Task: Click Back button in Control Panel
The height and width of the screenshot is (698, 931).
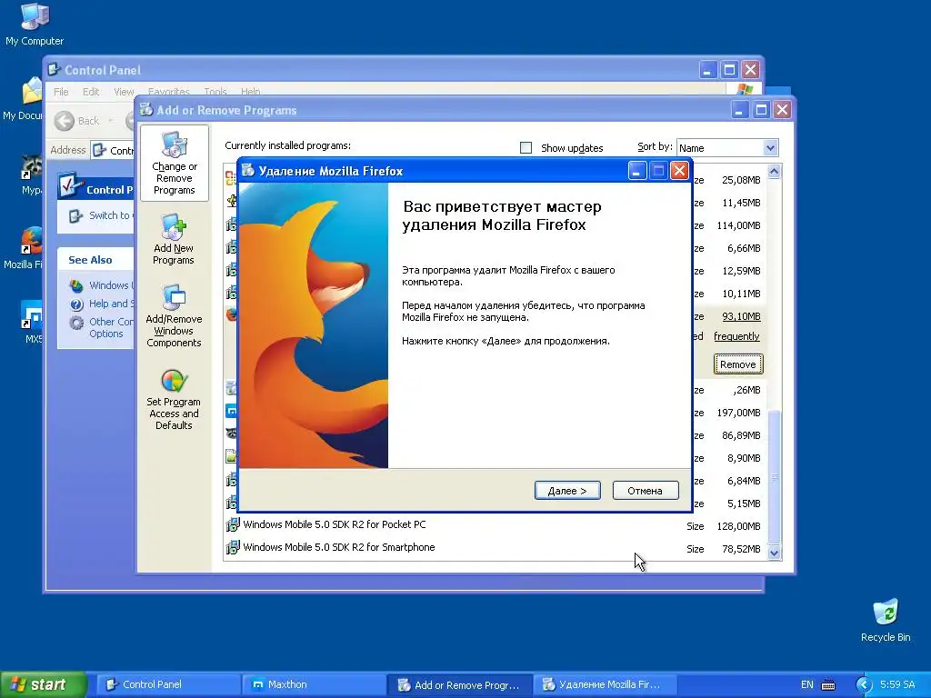Action: point(77,121)
